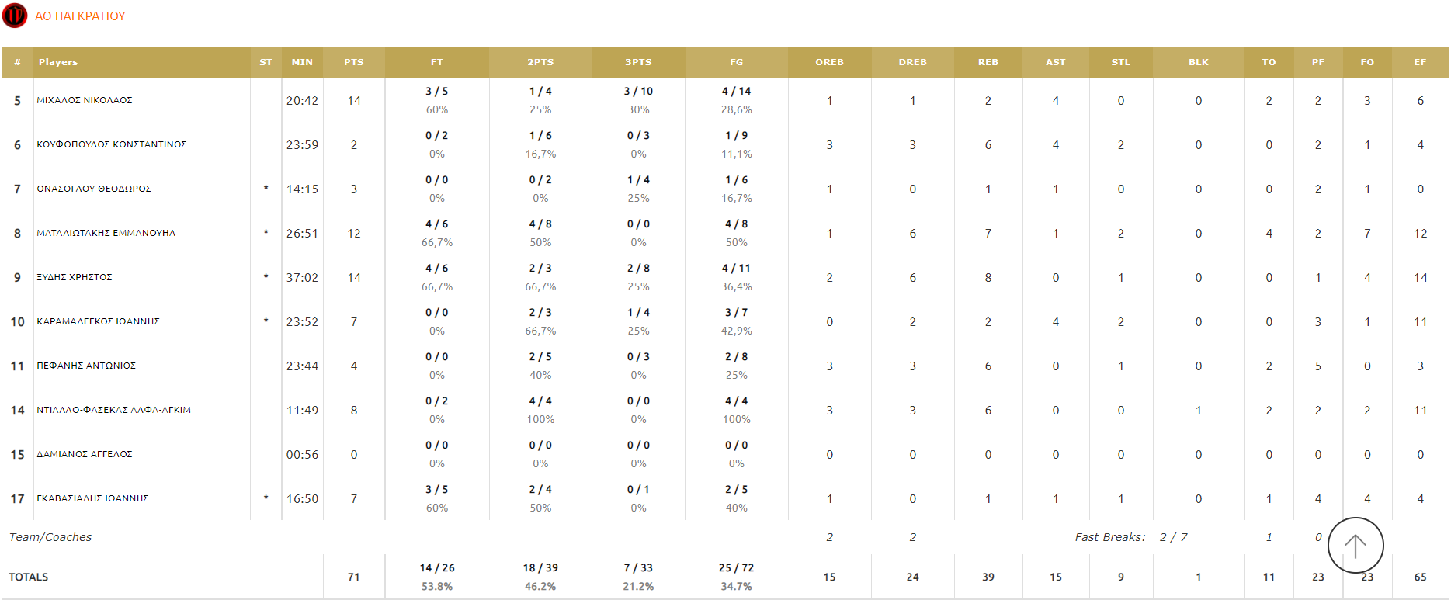
Task: Select the EF column header
Action: coord(1419,62)
